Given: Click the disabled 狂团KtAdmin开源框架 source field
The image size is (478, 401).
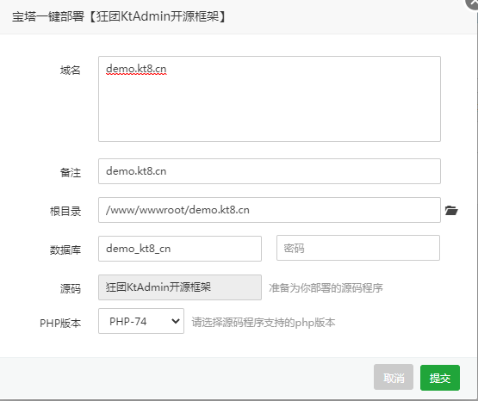Looking at the screenshot, I should pos(180,287).
